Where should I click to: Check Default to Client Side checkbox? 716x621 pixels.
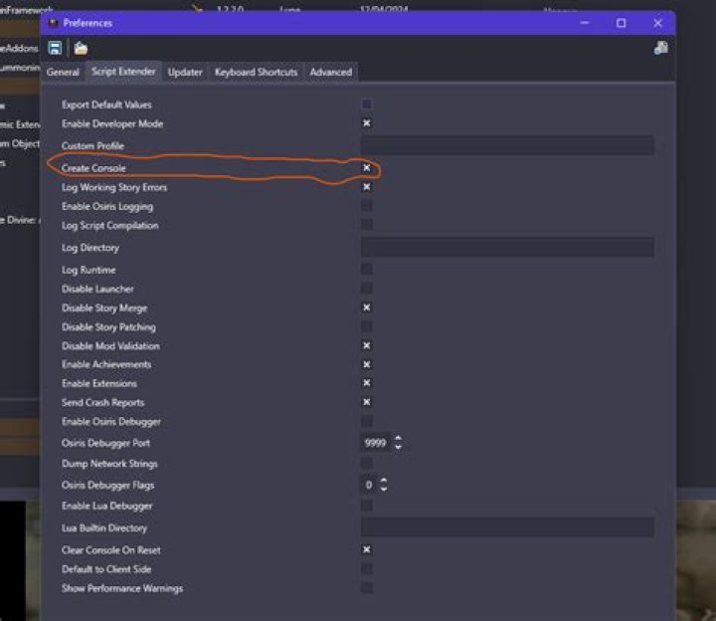point(367,569)
